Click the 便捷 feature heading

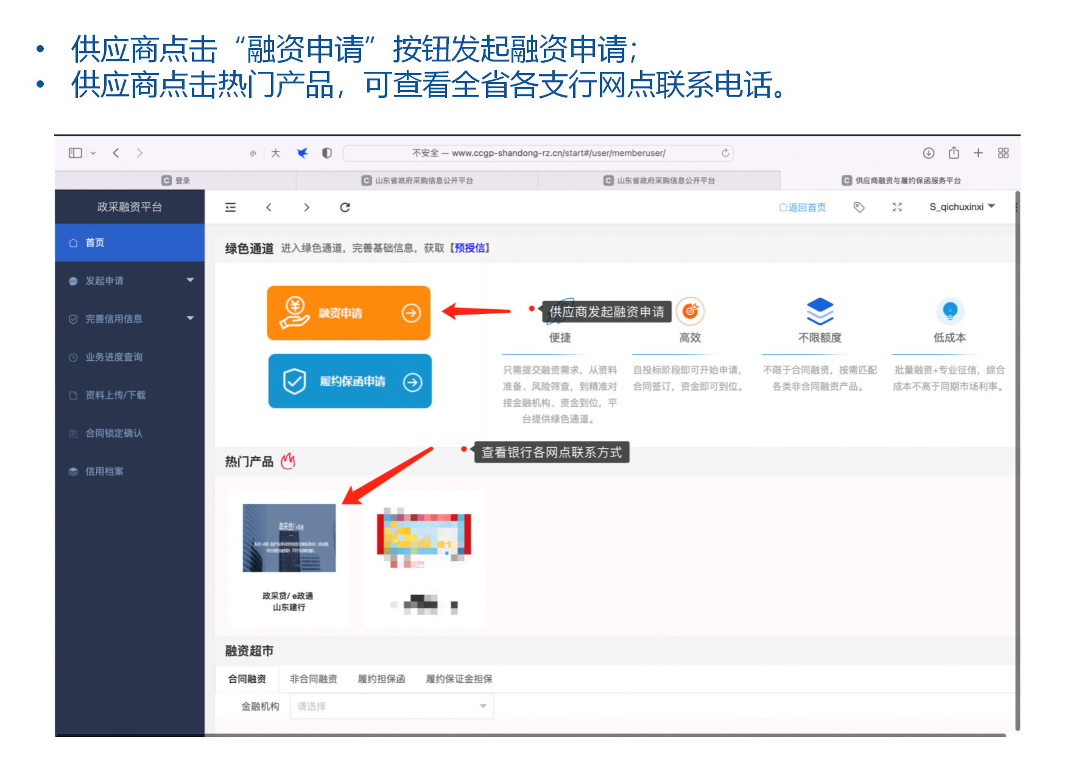pos(560,338)
